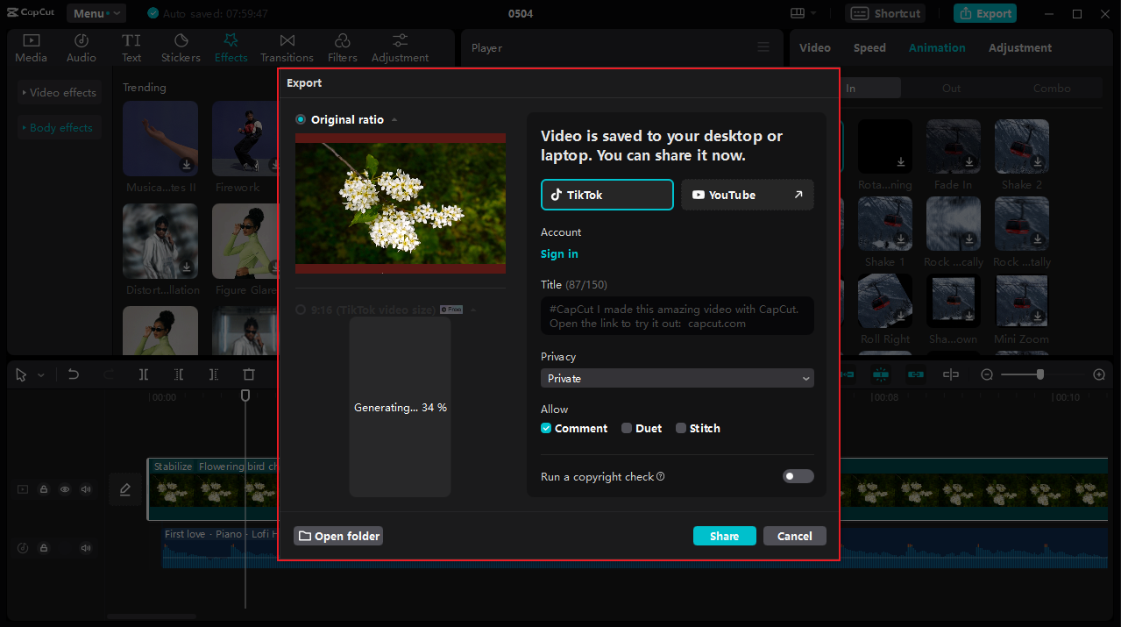Switch to the Video tab in the inspector
Image resolution: width=1121 pixels, height=627 pixels.
click(x=815, y=47)
